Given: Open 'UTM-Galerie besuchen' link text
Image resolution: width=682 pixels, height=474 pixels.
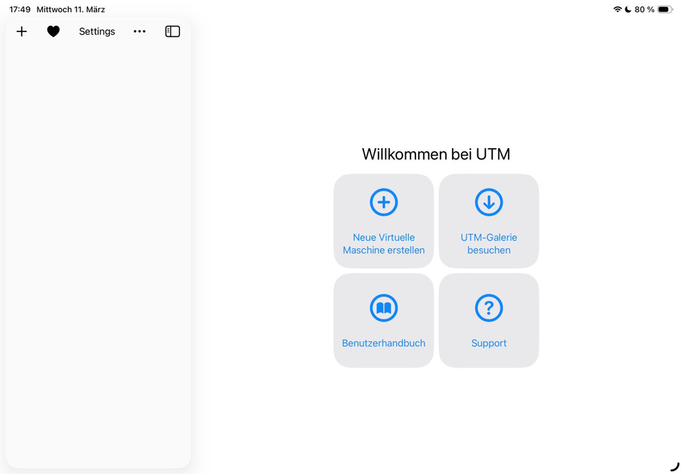Looking at the screenshot, I should 488,243.
